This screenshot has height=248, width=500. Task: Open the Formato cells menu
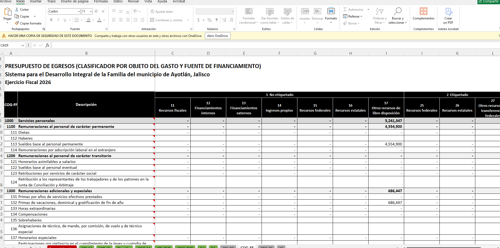click(331, 15)
